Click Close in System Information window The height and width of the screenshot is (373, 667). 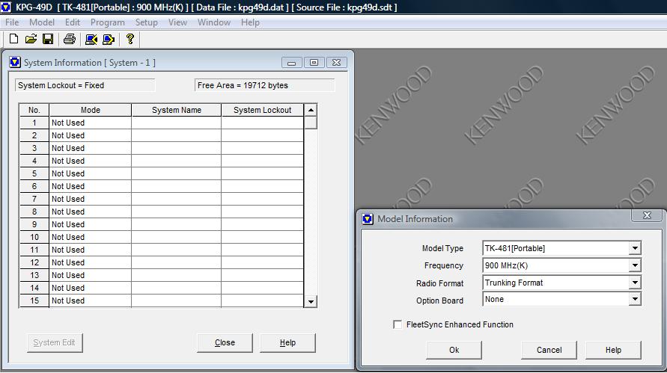(225, 343)
